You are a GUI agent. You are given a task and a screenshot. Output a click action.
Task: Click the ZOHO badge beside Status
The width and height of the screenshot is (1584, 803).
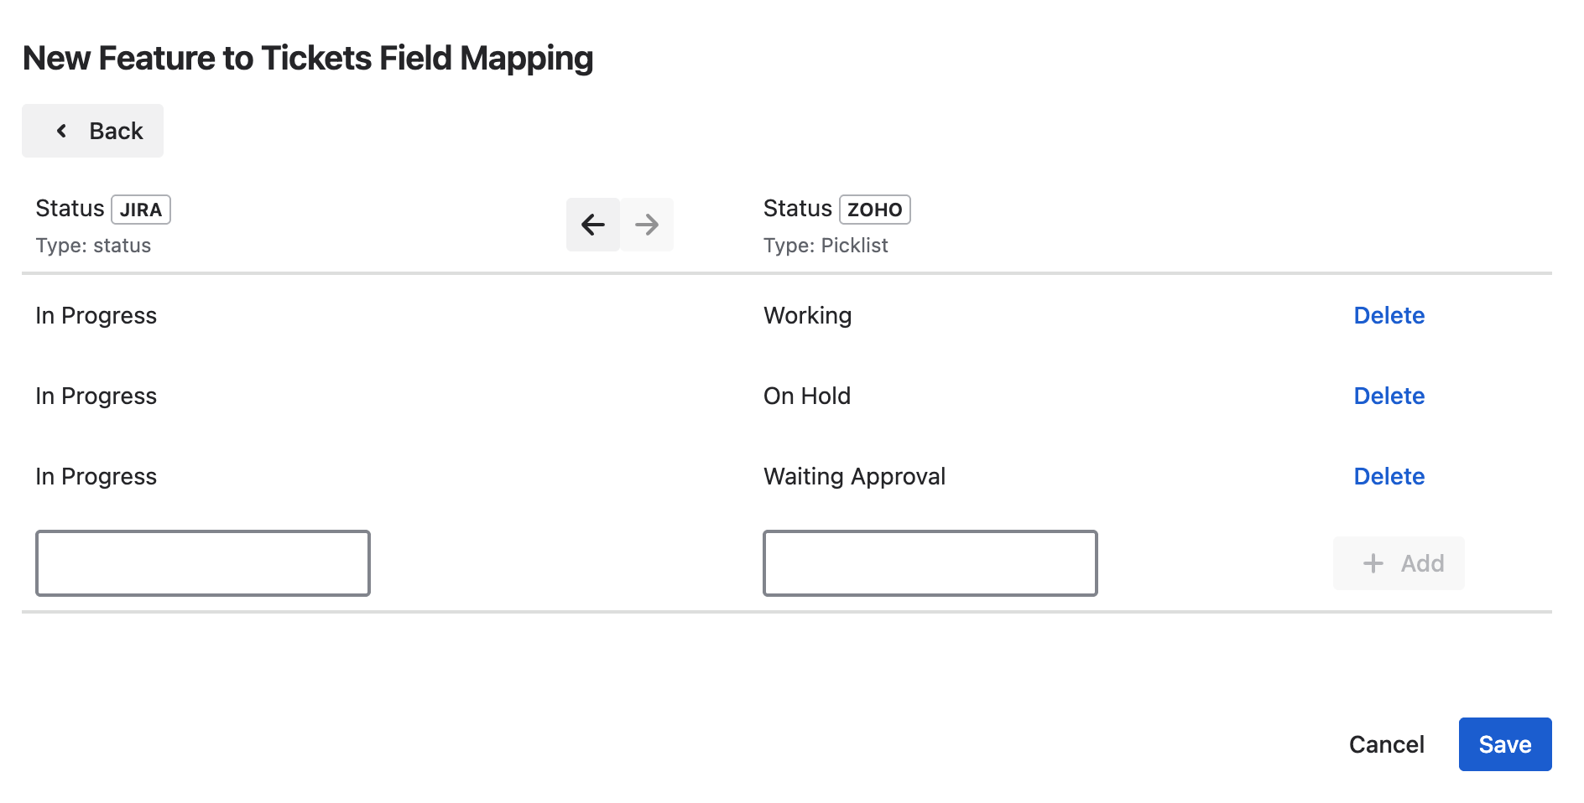[x=874, y=210]
